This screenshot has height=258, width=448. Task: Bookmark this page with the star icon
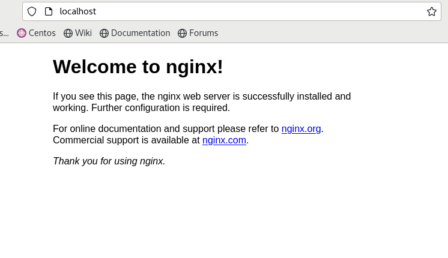click(431, 11)
